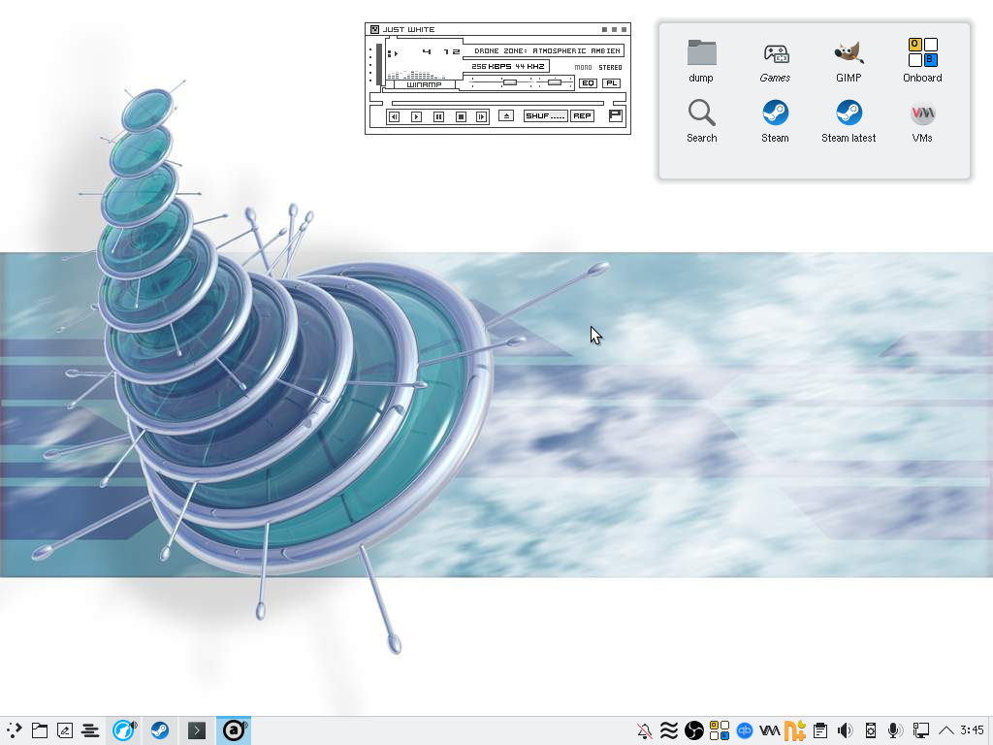Open the dump folder
This screenshot has height=745, width=993.
click(701, 60)
